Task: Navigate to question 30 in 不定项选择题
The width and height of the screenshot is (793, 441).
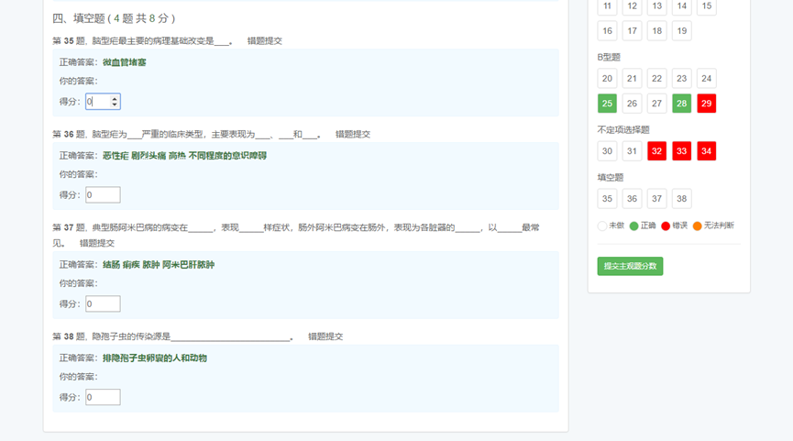Action: 607,151
